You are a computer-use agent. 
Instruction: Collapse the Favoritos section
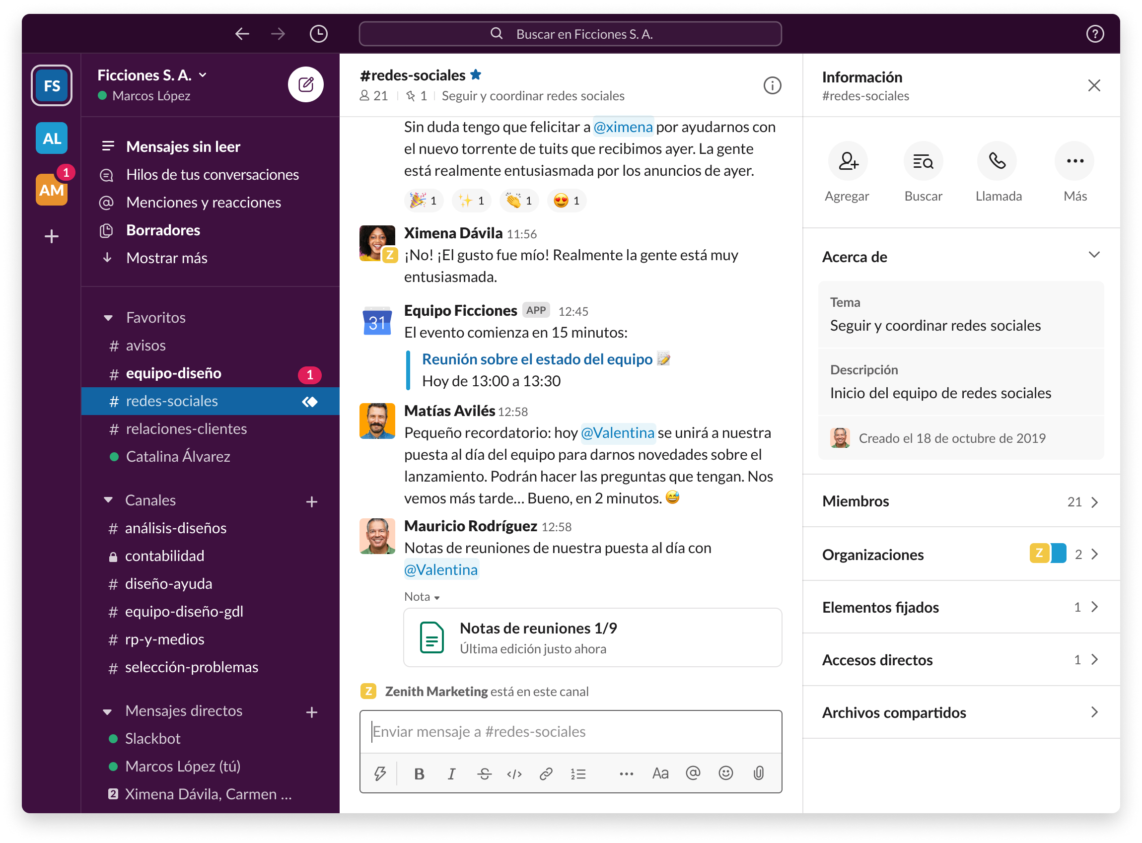[108, 317]
